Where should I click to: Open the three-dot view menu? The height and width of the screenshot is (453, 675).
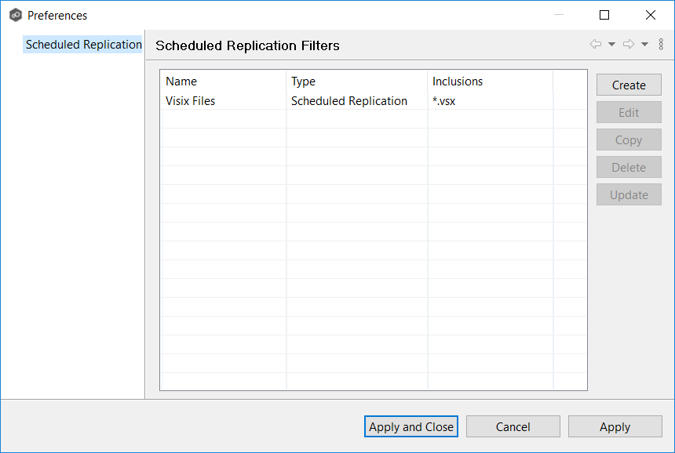661,45
